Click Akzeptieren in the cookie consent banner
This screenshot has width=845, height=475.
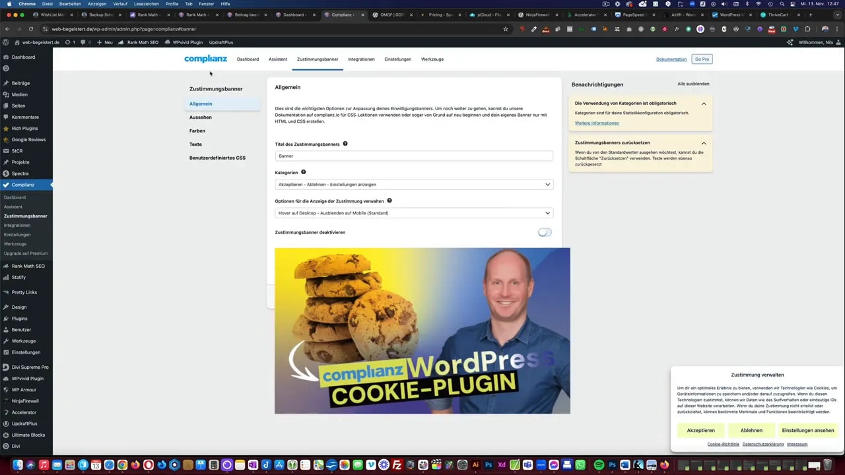[x=700, y=430]
